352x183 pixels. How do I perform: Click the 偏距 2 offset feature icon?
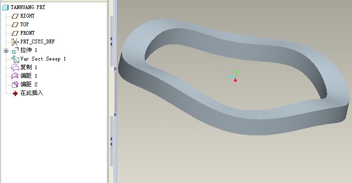(x=15, y=84)
